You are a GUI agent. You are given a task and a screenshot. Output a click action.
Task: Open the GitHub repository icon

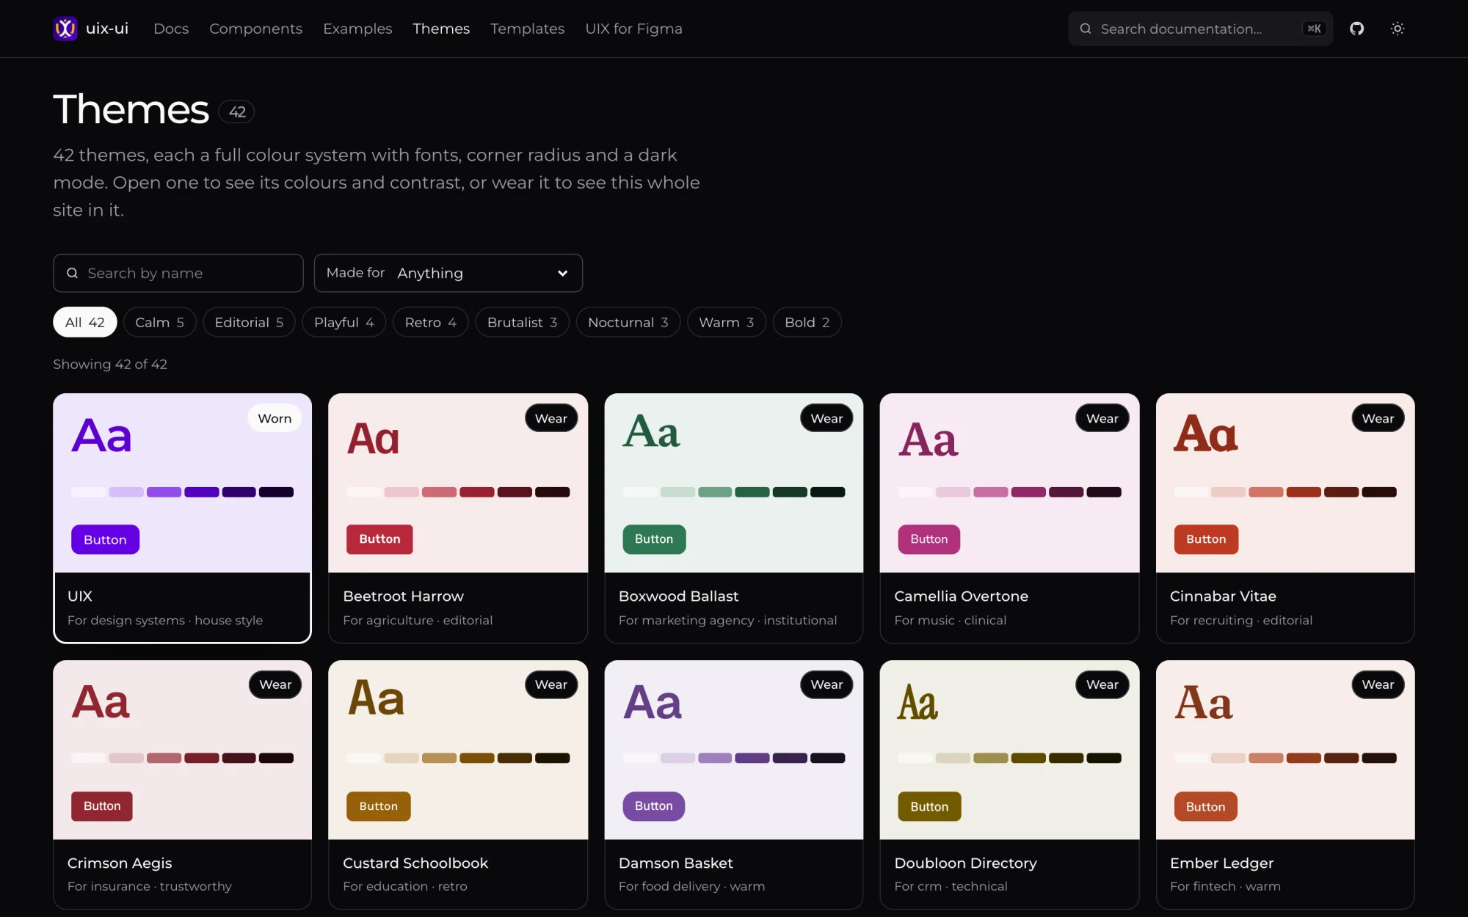1356,29
